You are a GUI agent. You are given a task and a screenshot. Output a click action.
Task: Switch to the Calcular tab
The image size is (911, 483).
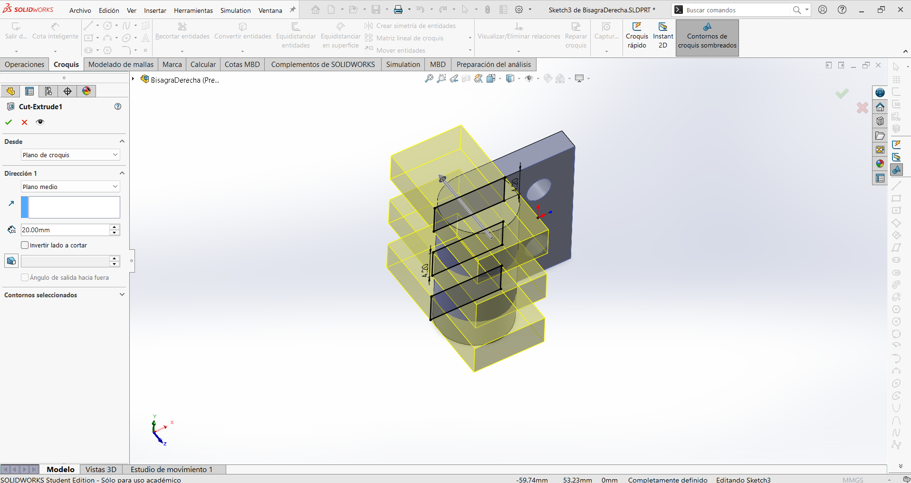pyautogui.click(x=203, y=65)
